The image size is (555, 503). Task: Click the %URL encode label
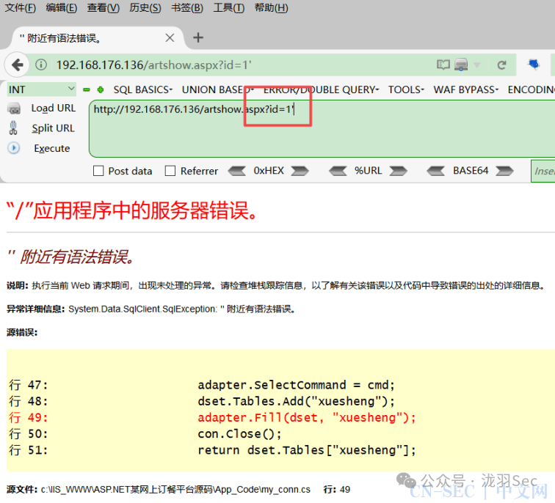[x=368, y=171]
